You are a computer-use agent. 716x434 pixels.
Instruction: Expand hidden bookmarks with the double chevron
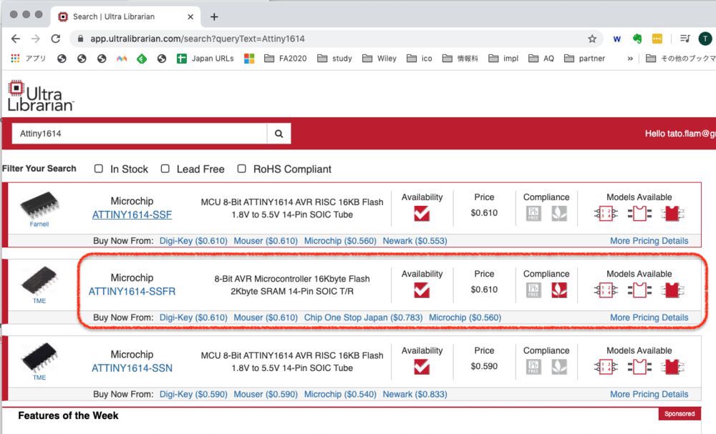click(x=630, y=59)
